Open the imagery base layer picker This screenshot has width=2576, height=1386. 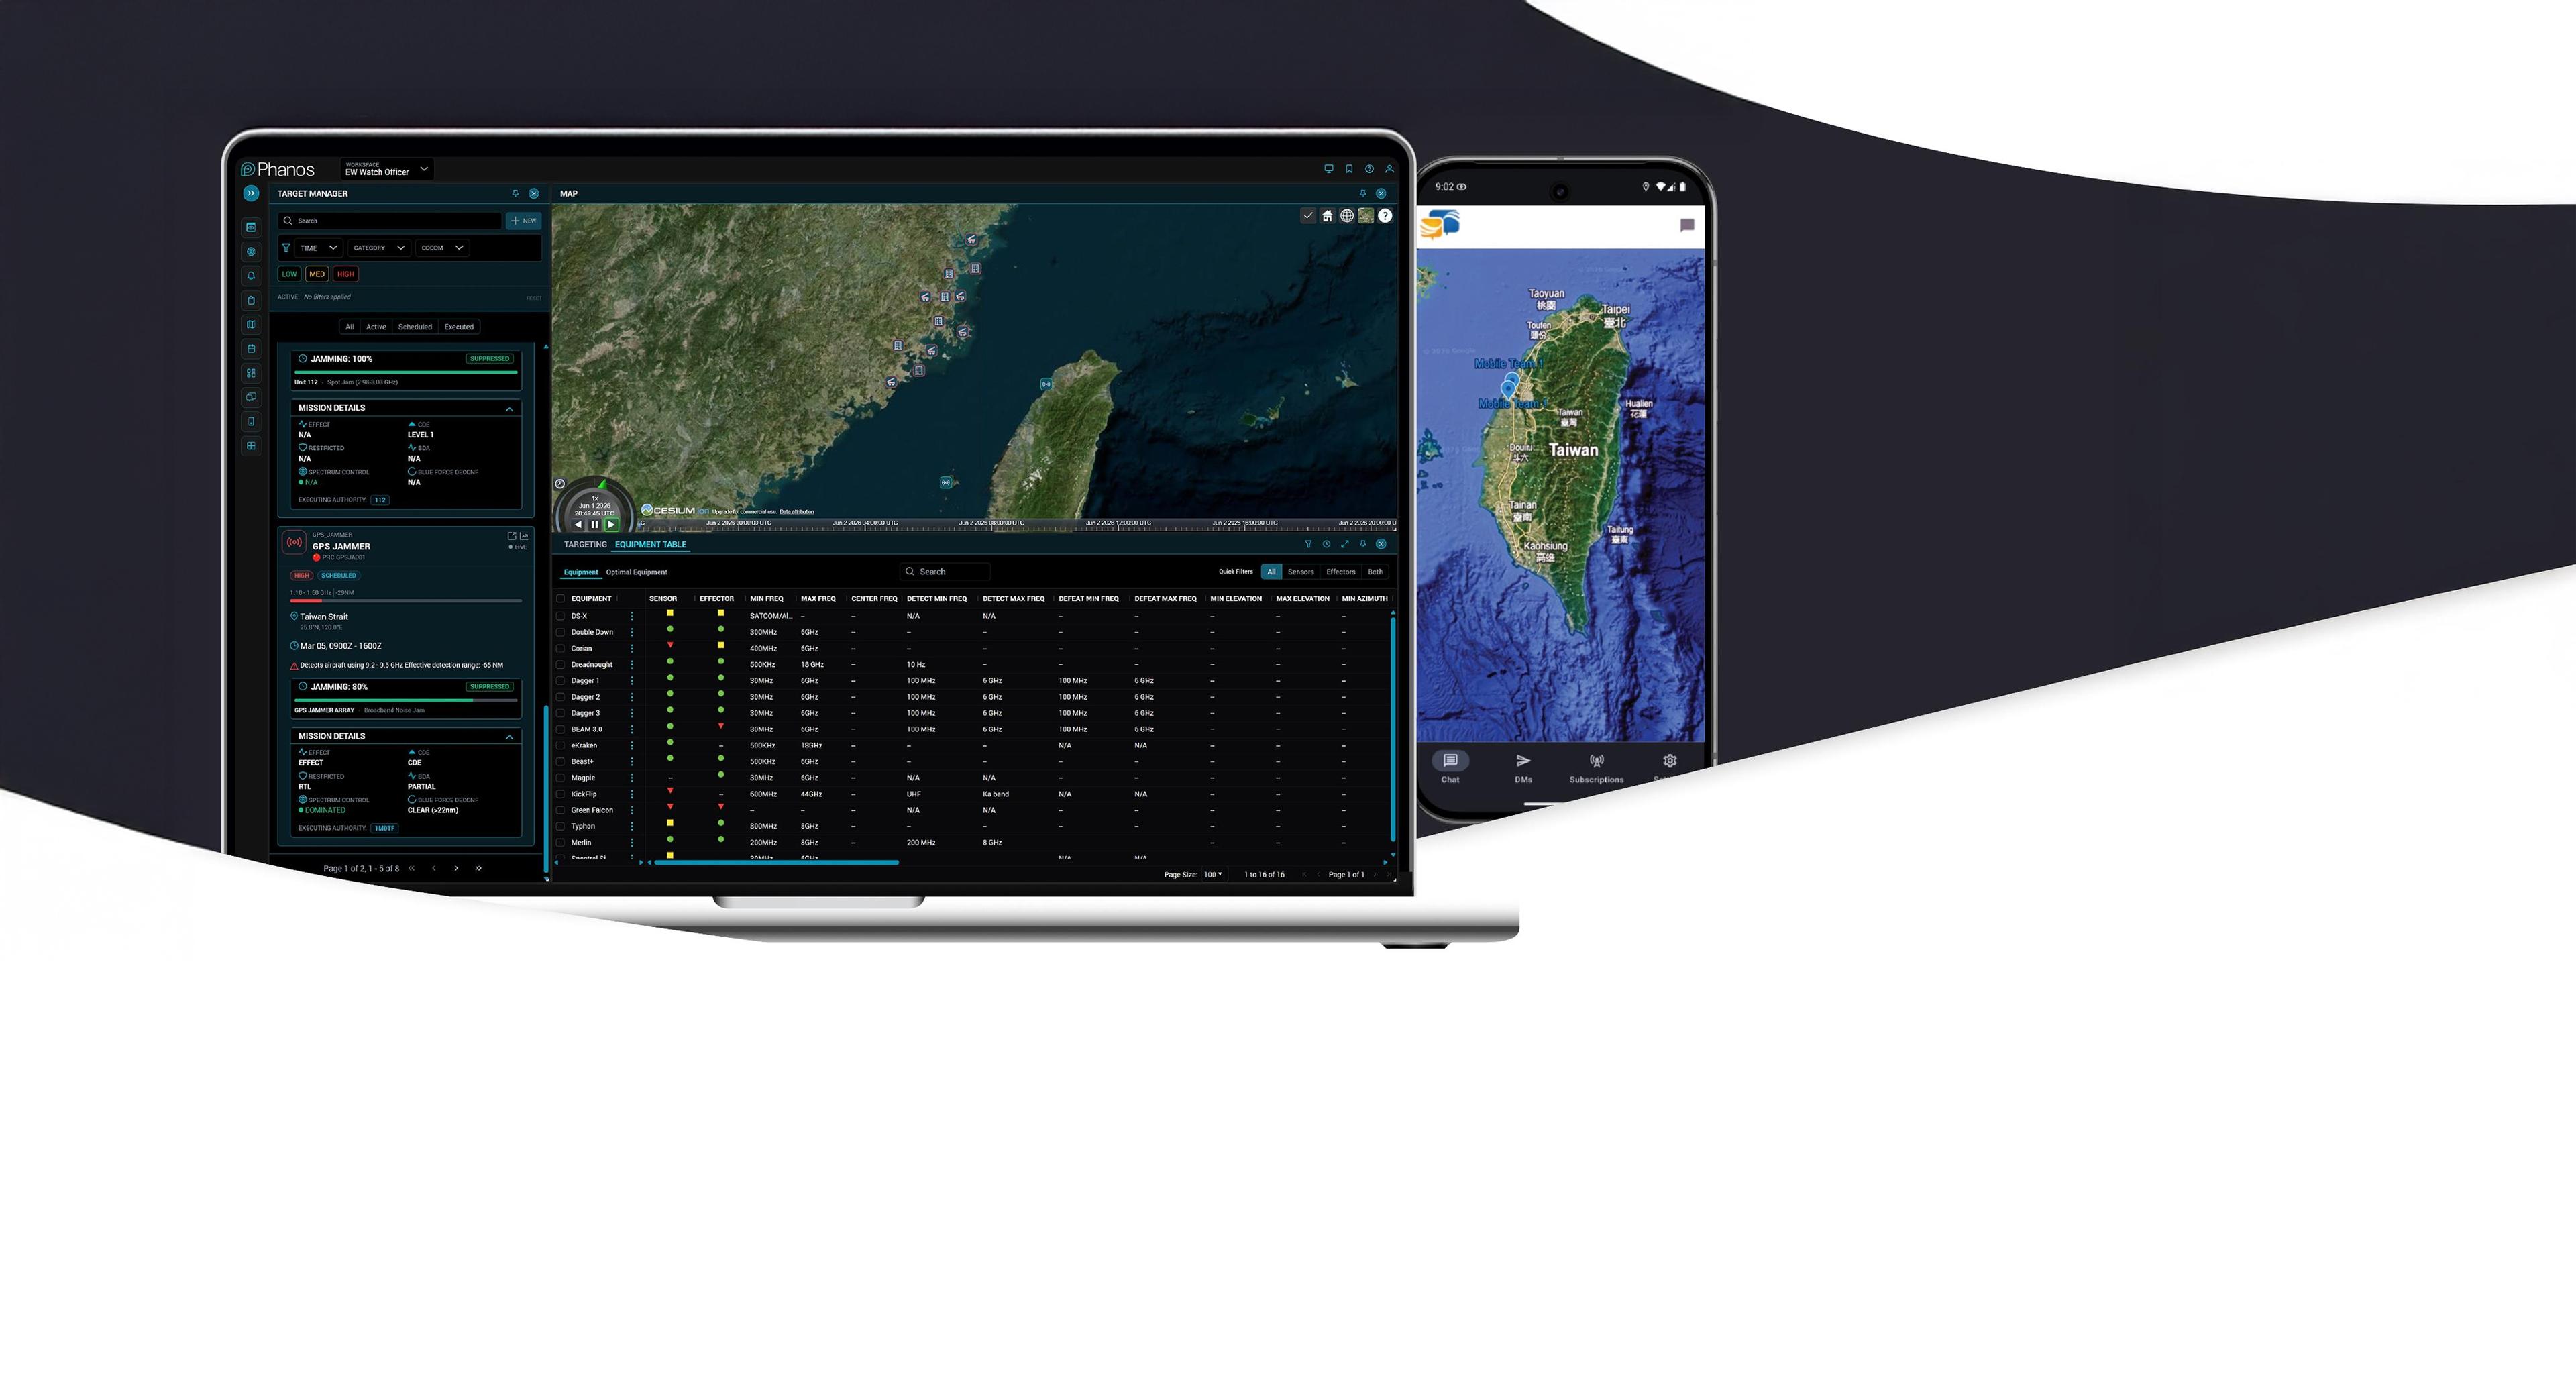tap(1366, 216)
